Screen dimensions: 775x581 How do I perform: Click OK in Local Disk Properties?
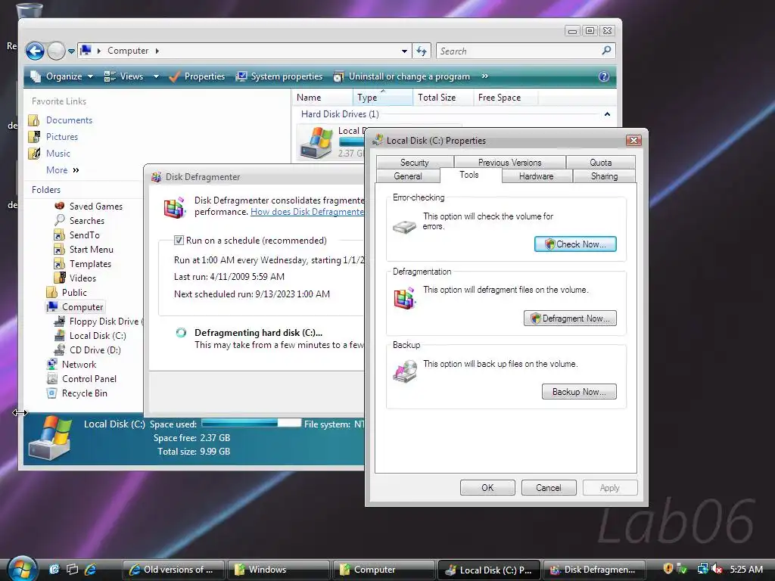[487, 488]
